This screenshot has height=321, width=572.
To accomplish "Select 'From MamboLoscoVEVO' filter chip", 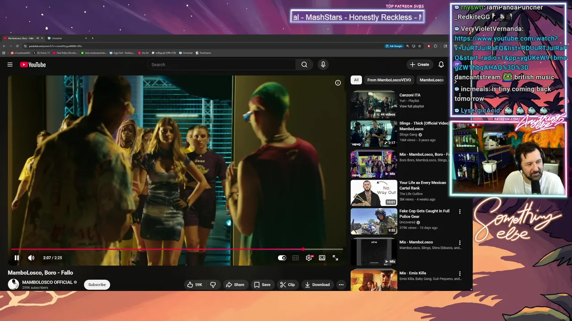I will click(389, 80).
